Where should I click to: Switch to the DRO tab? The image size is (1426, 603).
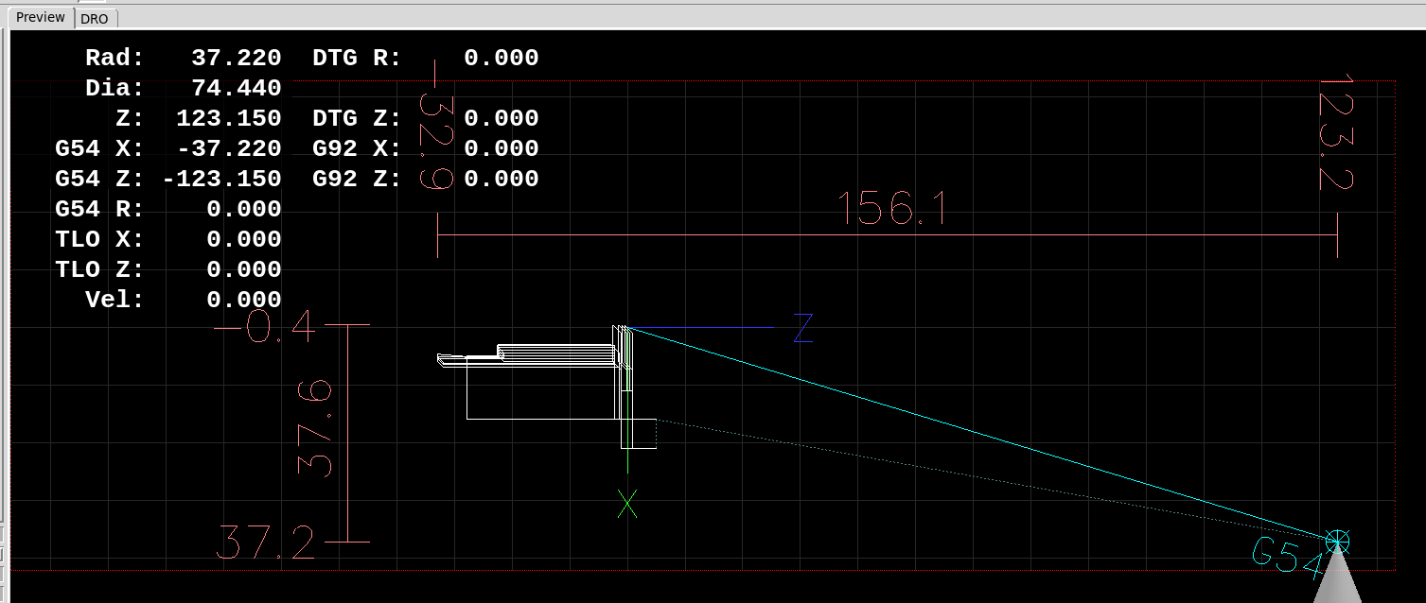click(95, 18)
